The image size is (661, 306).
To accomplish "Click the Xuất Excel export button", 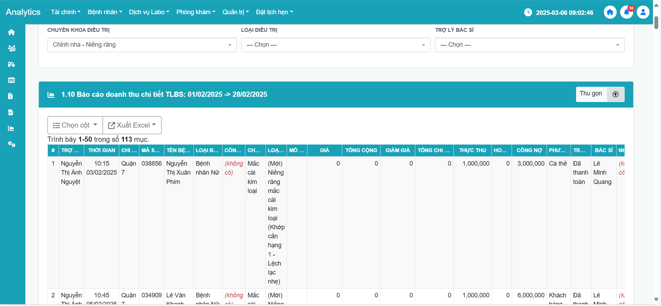I will coord(132,125).
